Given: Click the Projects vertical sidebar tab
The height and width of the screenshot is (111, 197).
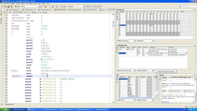Looking at the screenshot, I should [1, 12].
